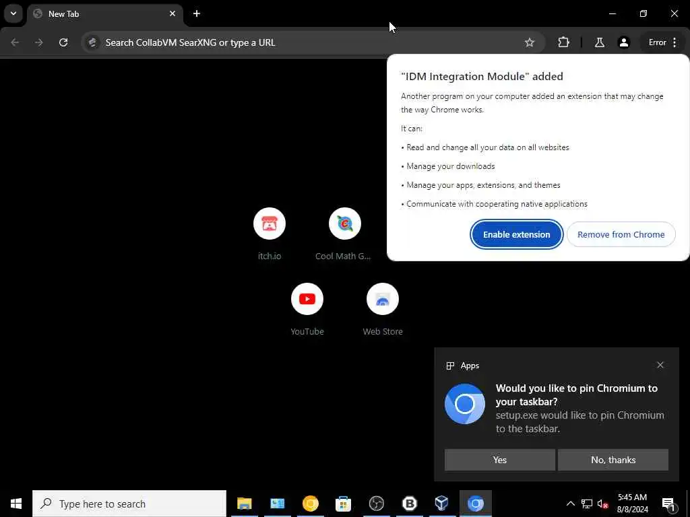
Task: Open the network status tray icon
Action: click(587, 504)
